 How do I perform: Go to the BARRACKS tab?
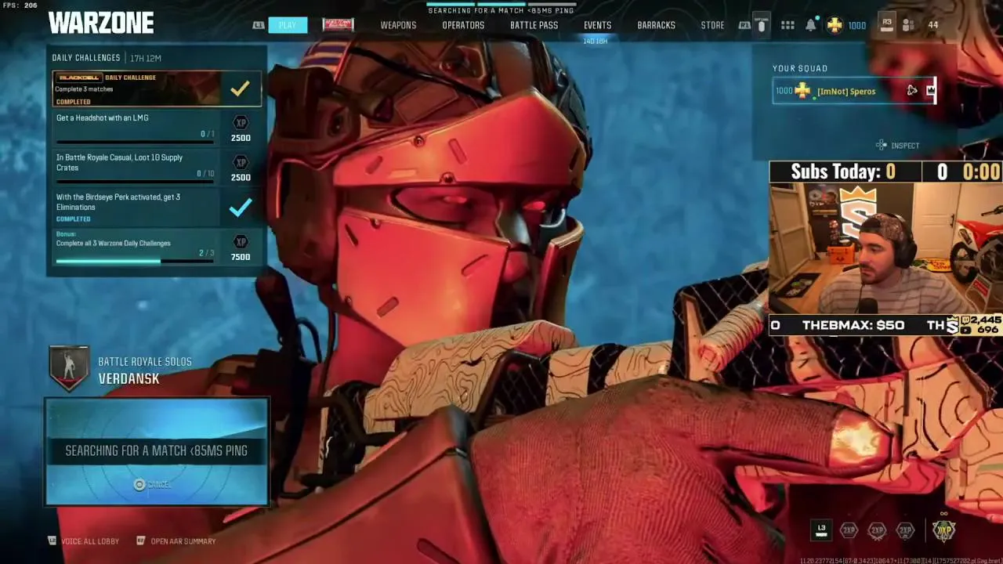656,25
